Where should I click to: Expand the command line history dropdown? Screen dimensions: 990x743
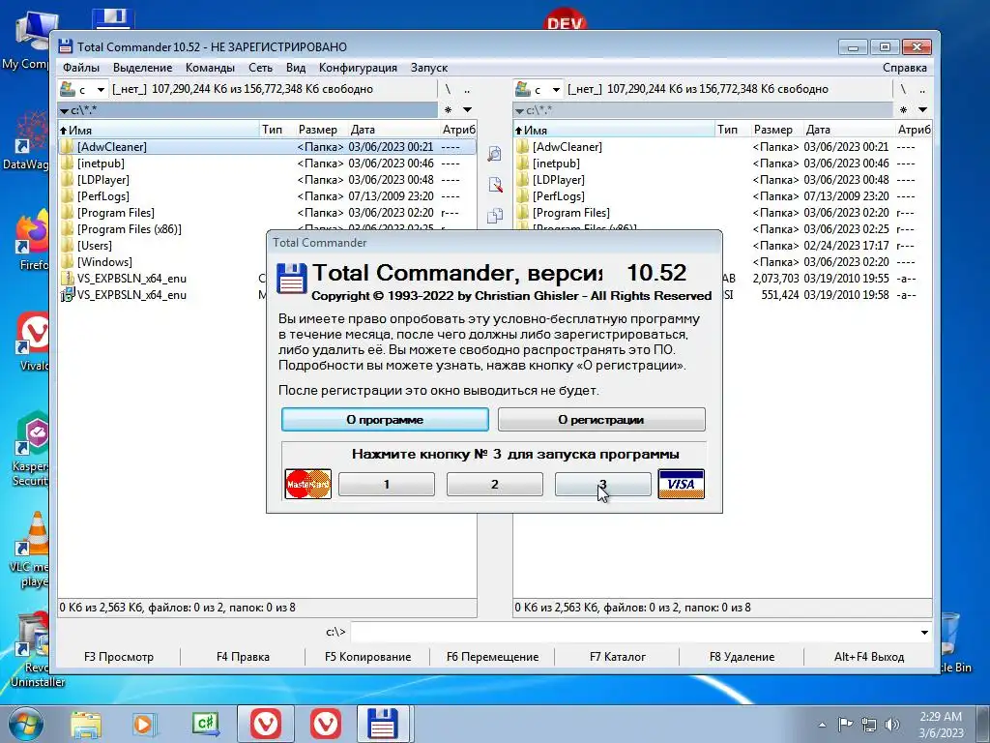tap(924, 632)
